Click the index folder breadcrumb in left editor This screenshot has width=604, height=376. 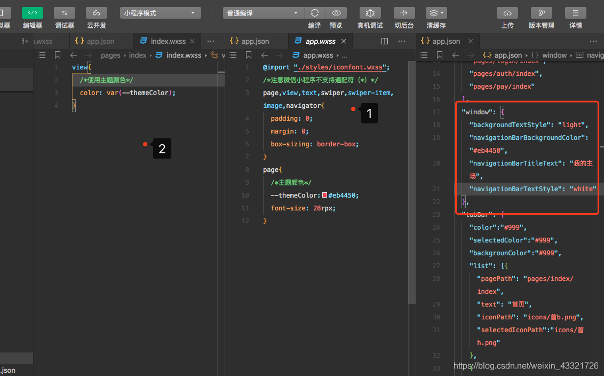138,55
